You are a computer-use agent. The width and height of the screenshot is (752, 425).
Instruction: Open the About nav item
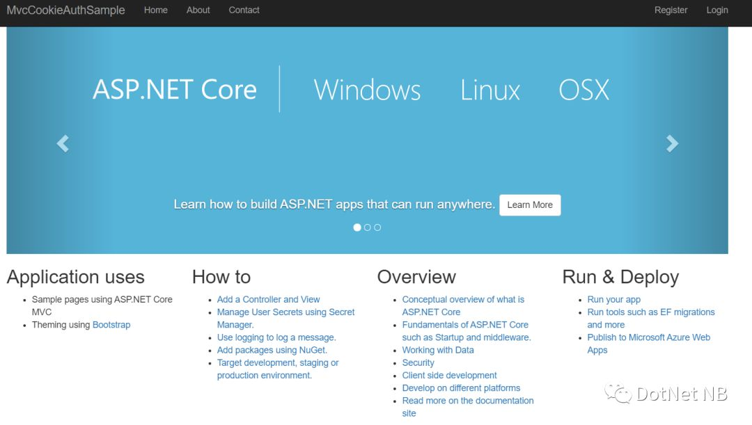[x=198, y=10]
